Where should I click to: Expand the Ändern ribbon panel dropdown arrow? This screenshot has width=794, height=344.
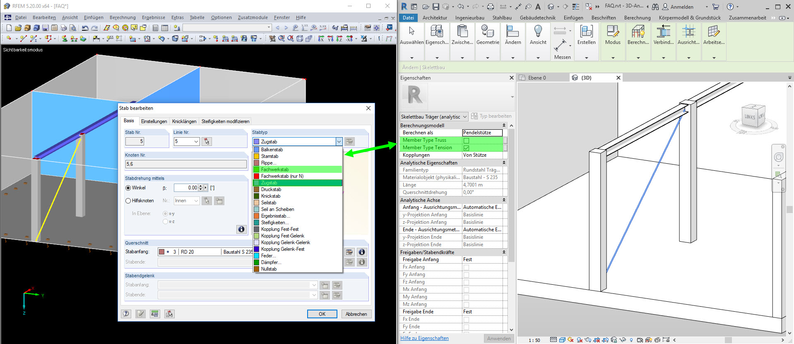coord(513,58)
